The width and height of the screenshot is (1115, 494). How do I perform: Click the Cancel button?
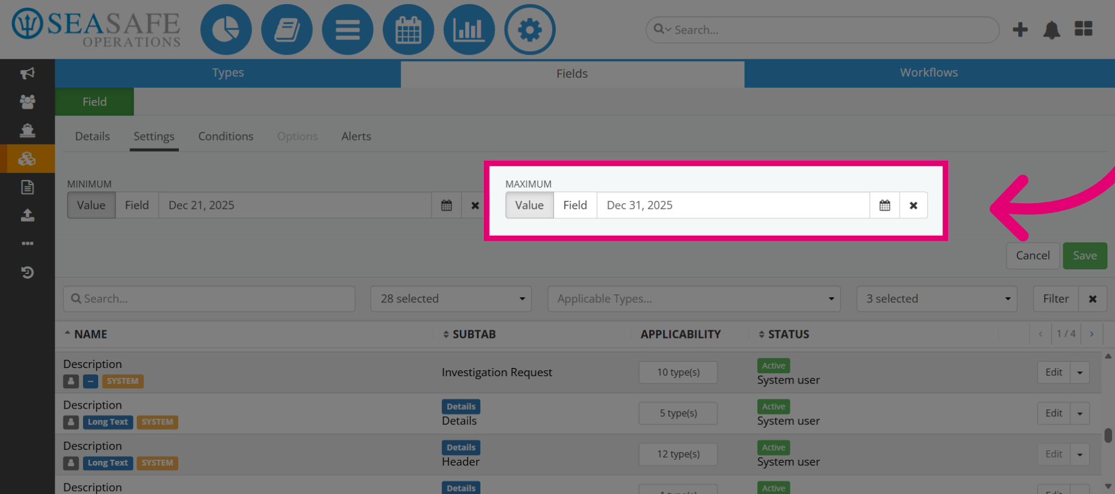coord(1033,256)
